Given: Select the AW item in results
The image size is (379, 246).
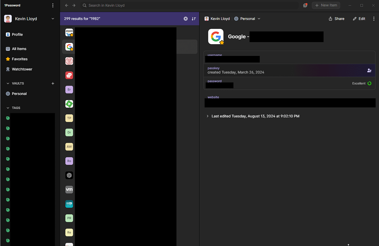Looking at the screenshot, I should tap(69, 147).
